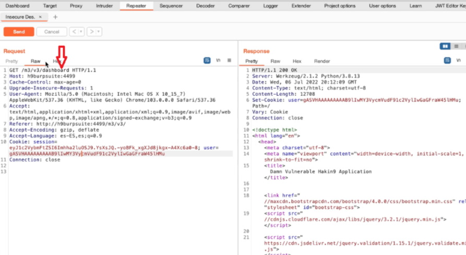Open the Dashboard tab

click(17, 6)
